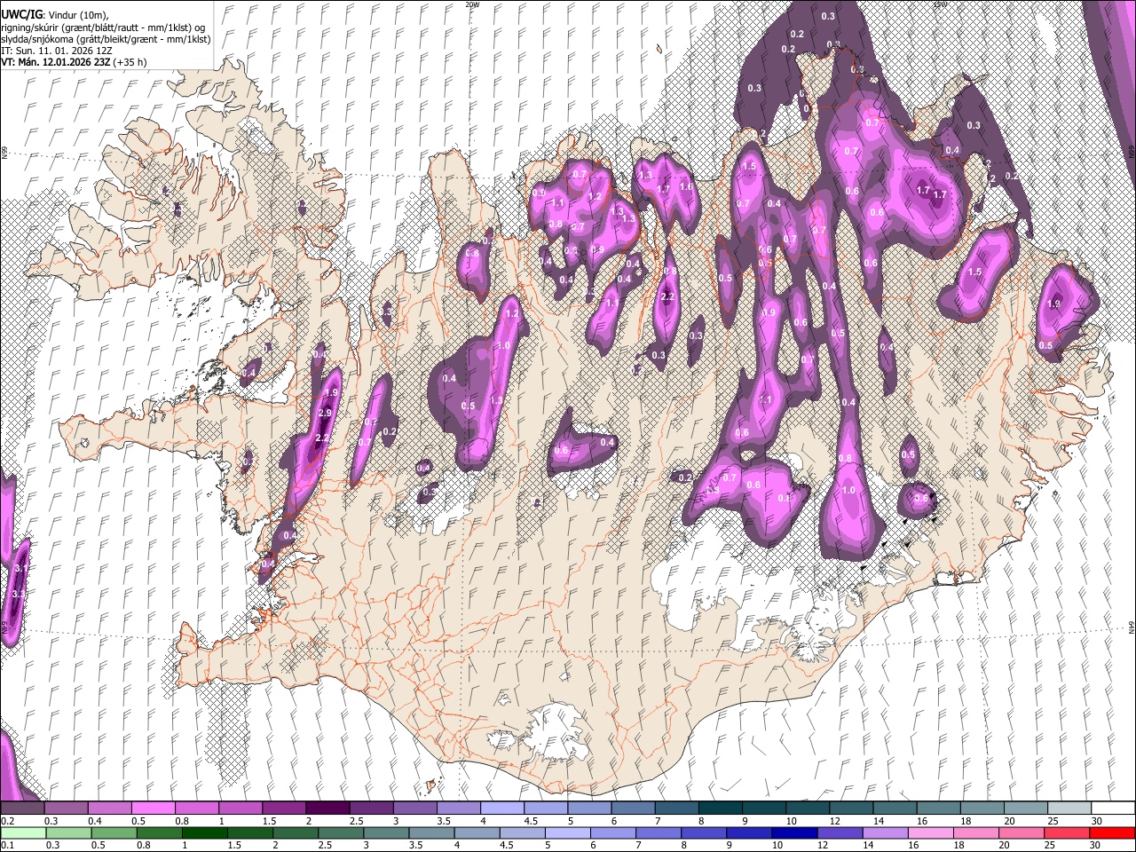Screen dimensions: 1136x852
Task: Select the darkest green 1–1.5 rain swatch
Action: [204, 832]
